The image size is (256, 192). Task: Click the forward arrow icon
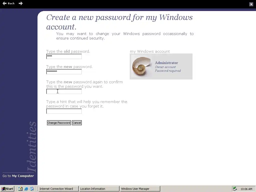pos(20,3)
